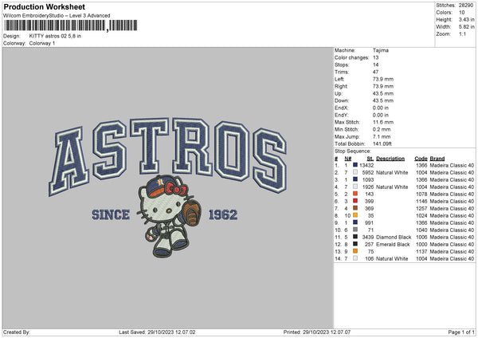Select the Machine value Tajima
The height and width of the screenshot is (338, 478).
point(381,50)
